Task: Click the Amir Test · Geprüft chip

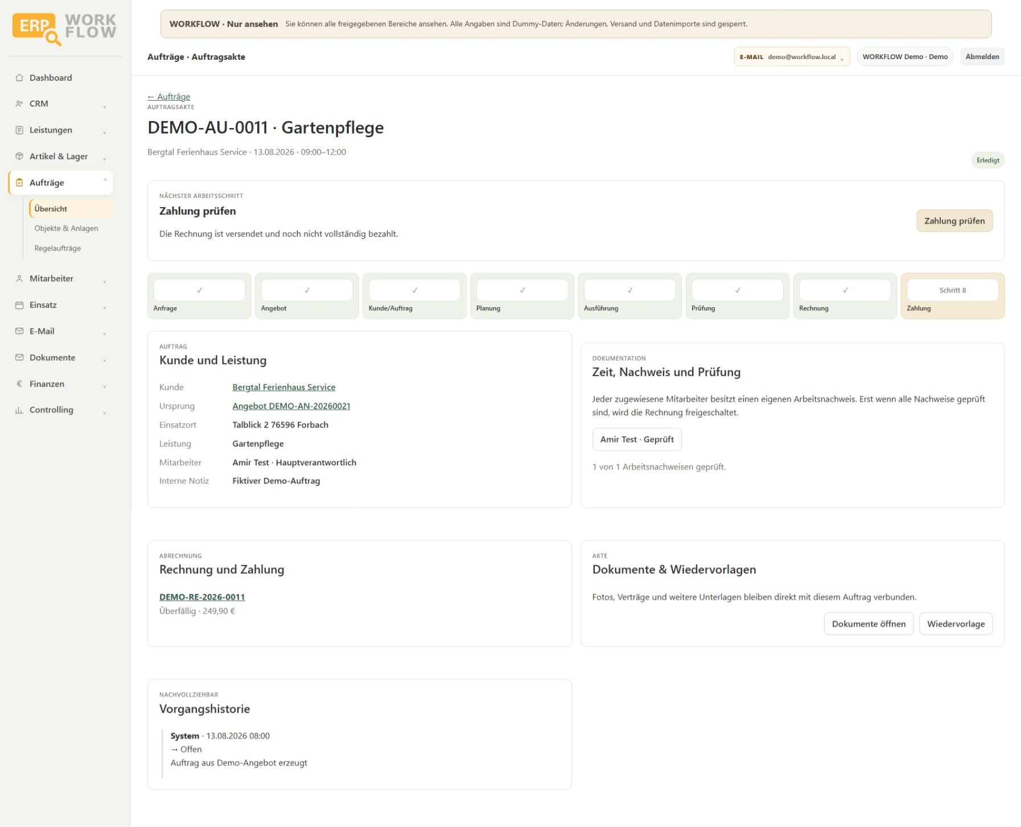Action: (637, 440)
